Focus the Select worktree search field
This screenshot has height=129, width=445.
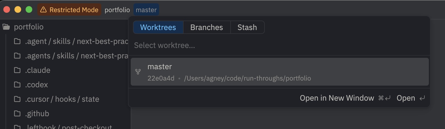[x=278, y=45]
